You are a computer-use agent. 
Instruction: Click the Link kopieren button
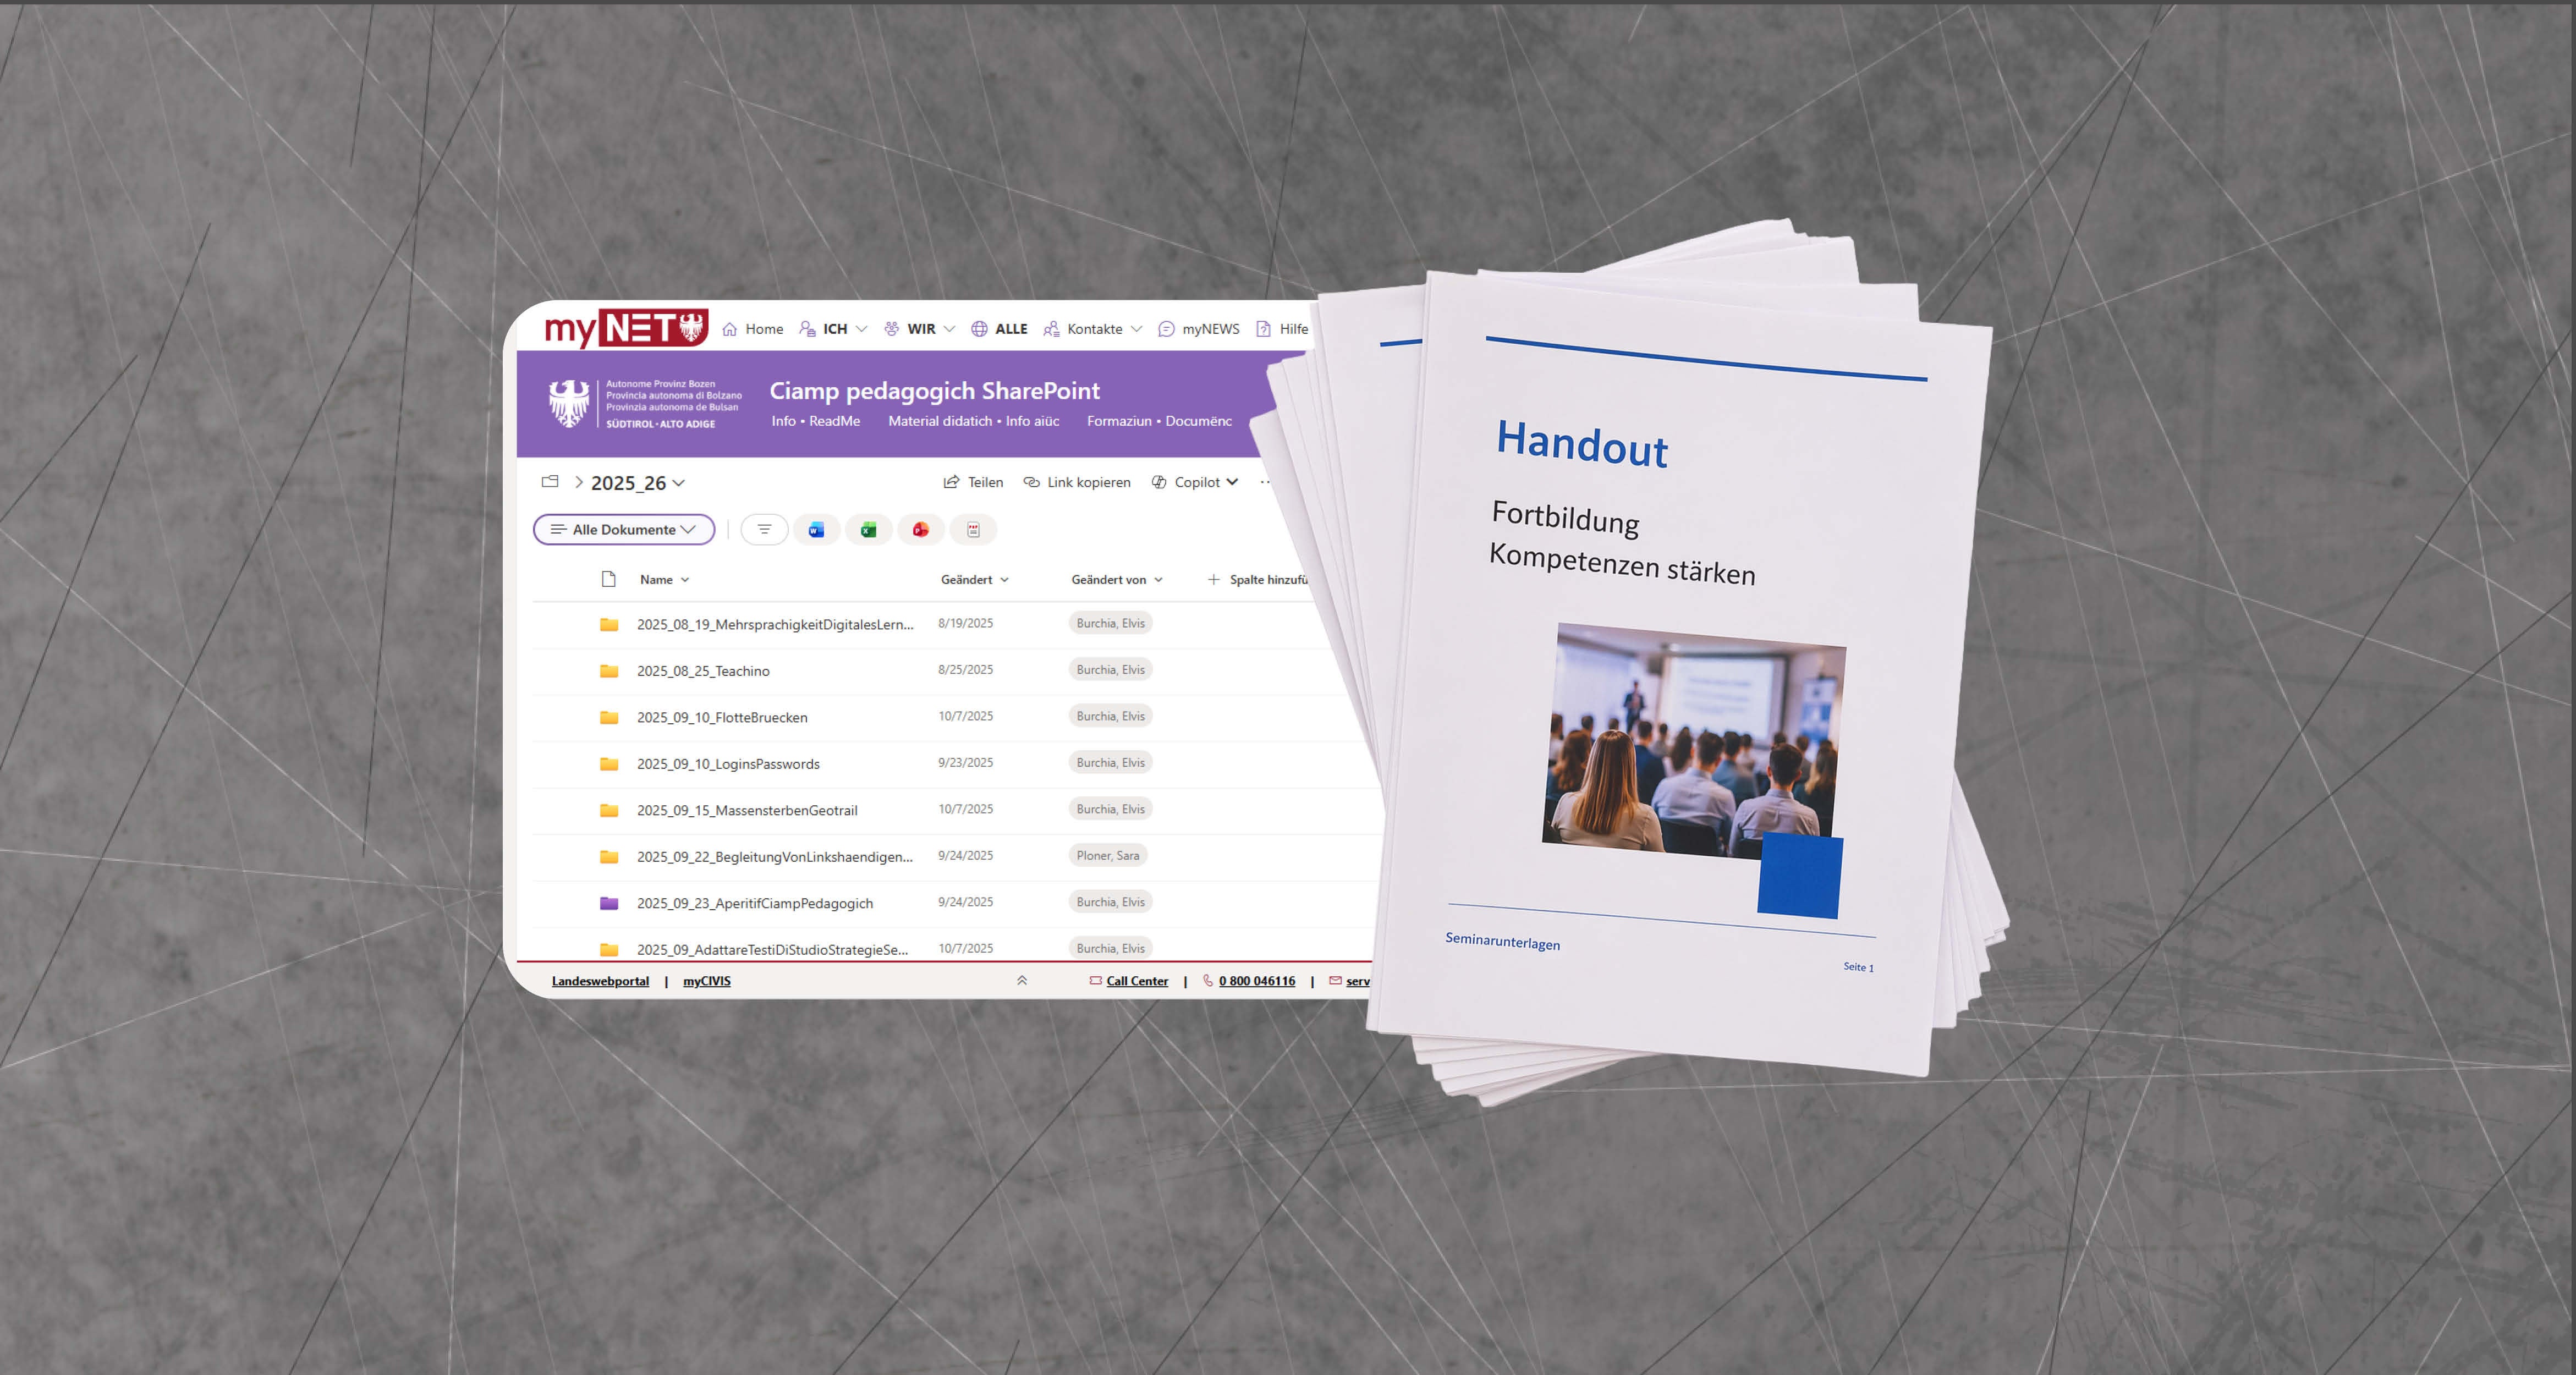point(1077,482)
